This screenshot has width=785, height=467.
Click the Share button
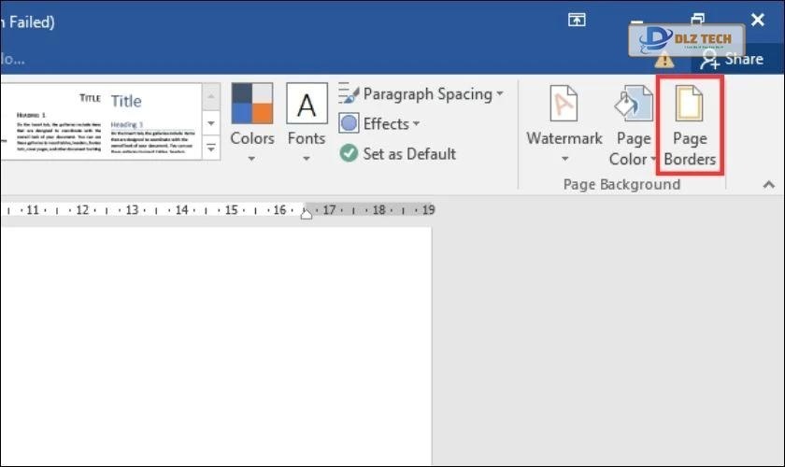pyautogui.click(x=732, y=59)
